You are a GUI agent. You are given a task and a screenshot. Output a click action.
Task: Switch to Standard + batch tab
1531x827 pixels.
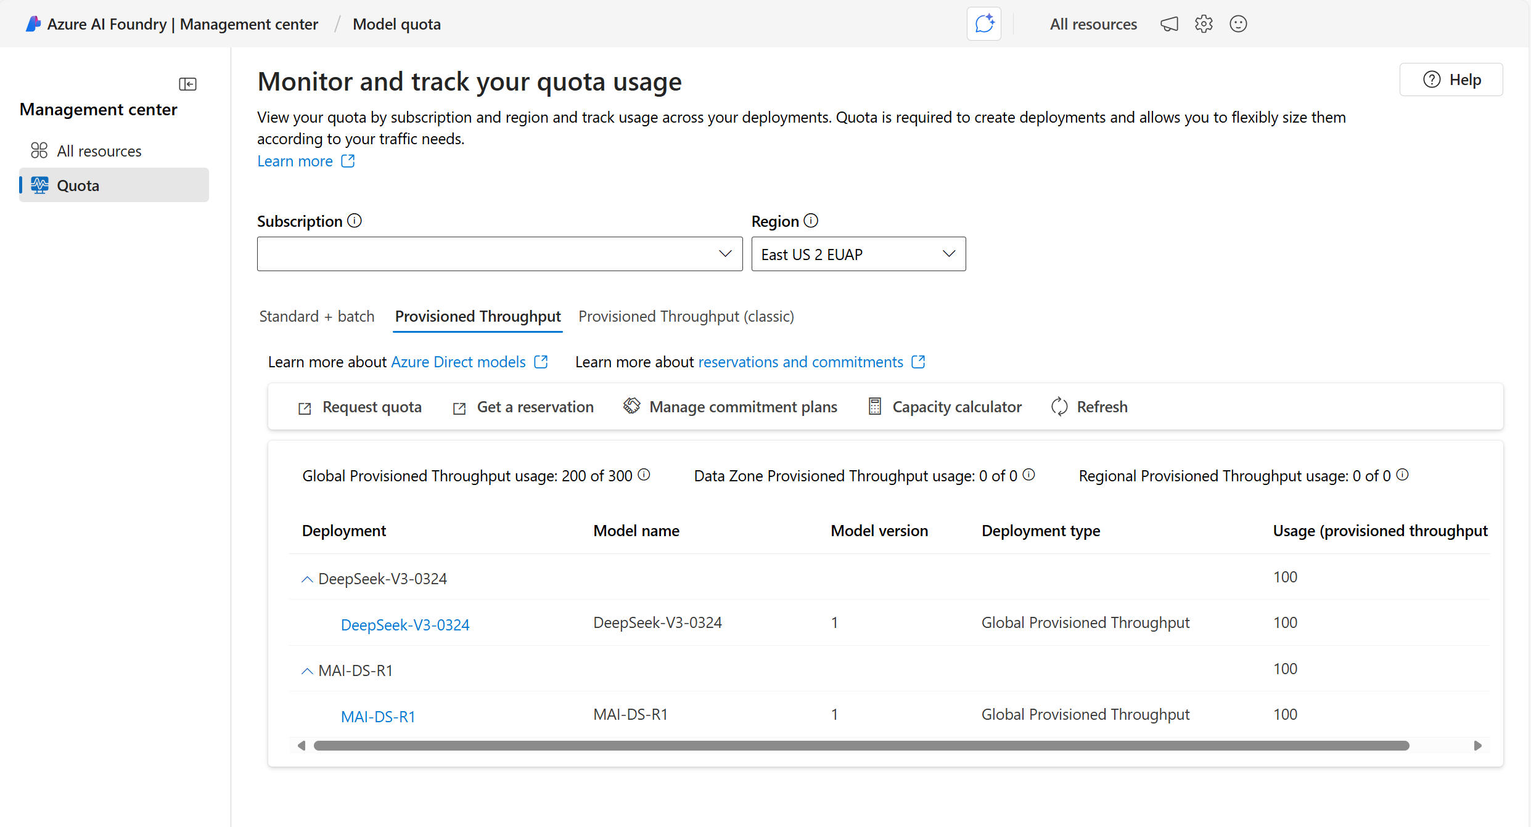(x=317, y=316)
